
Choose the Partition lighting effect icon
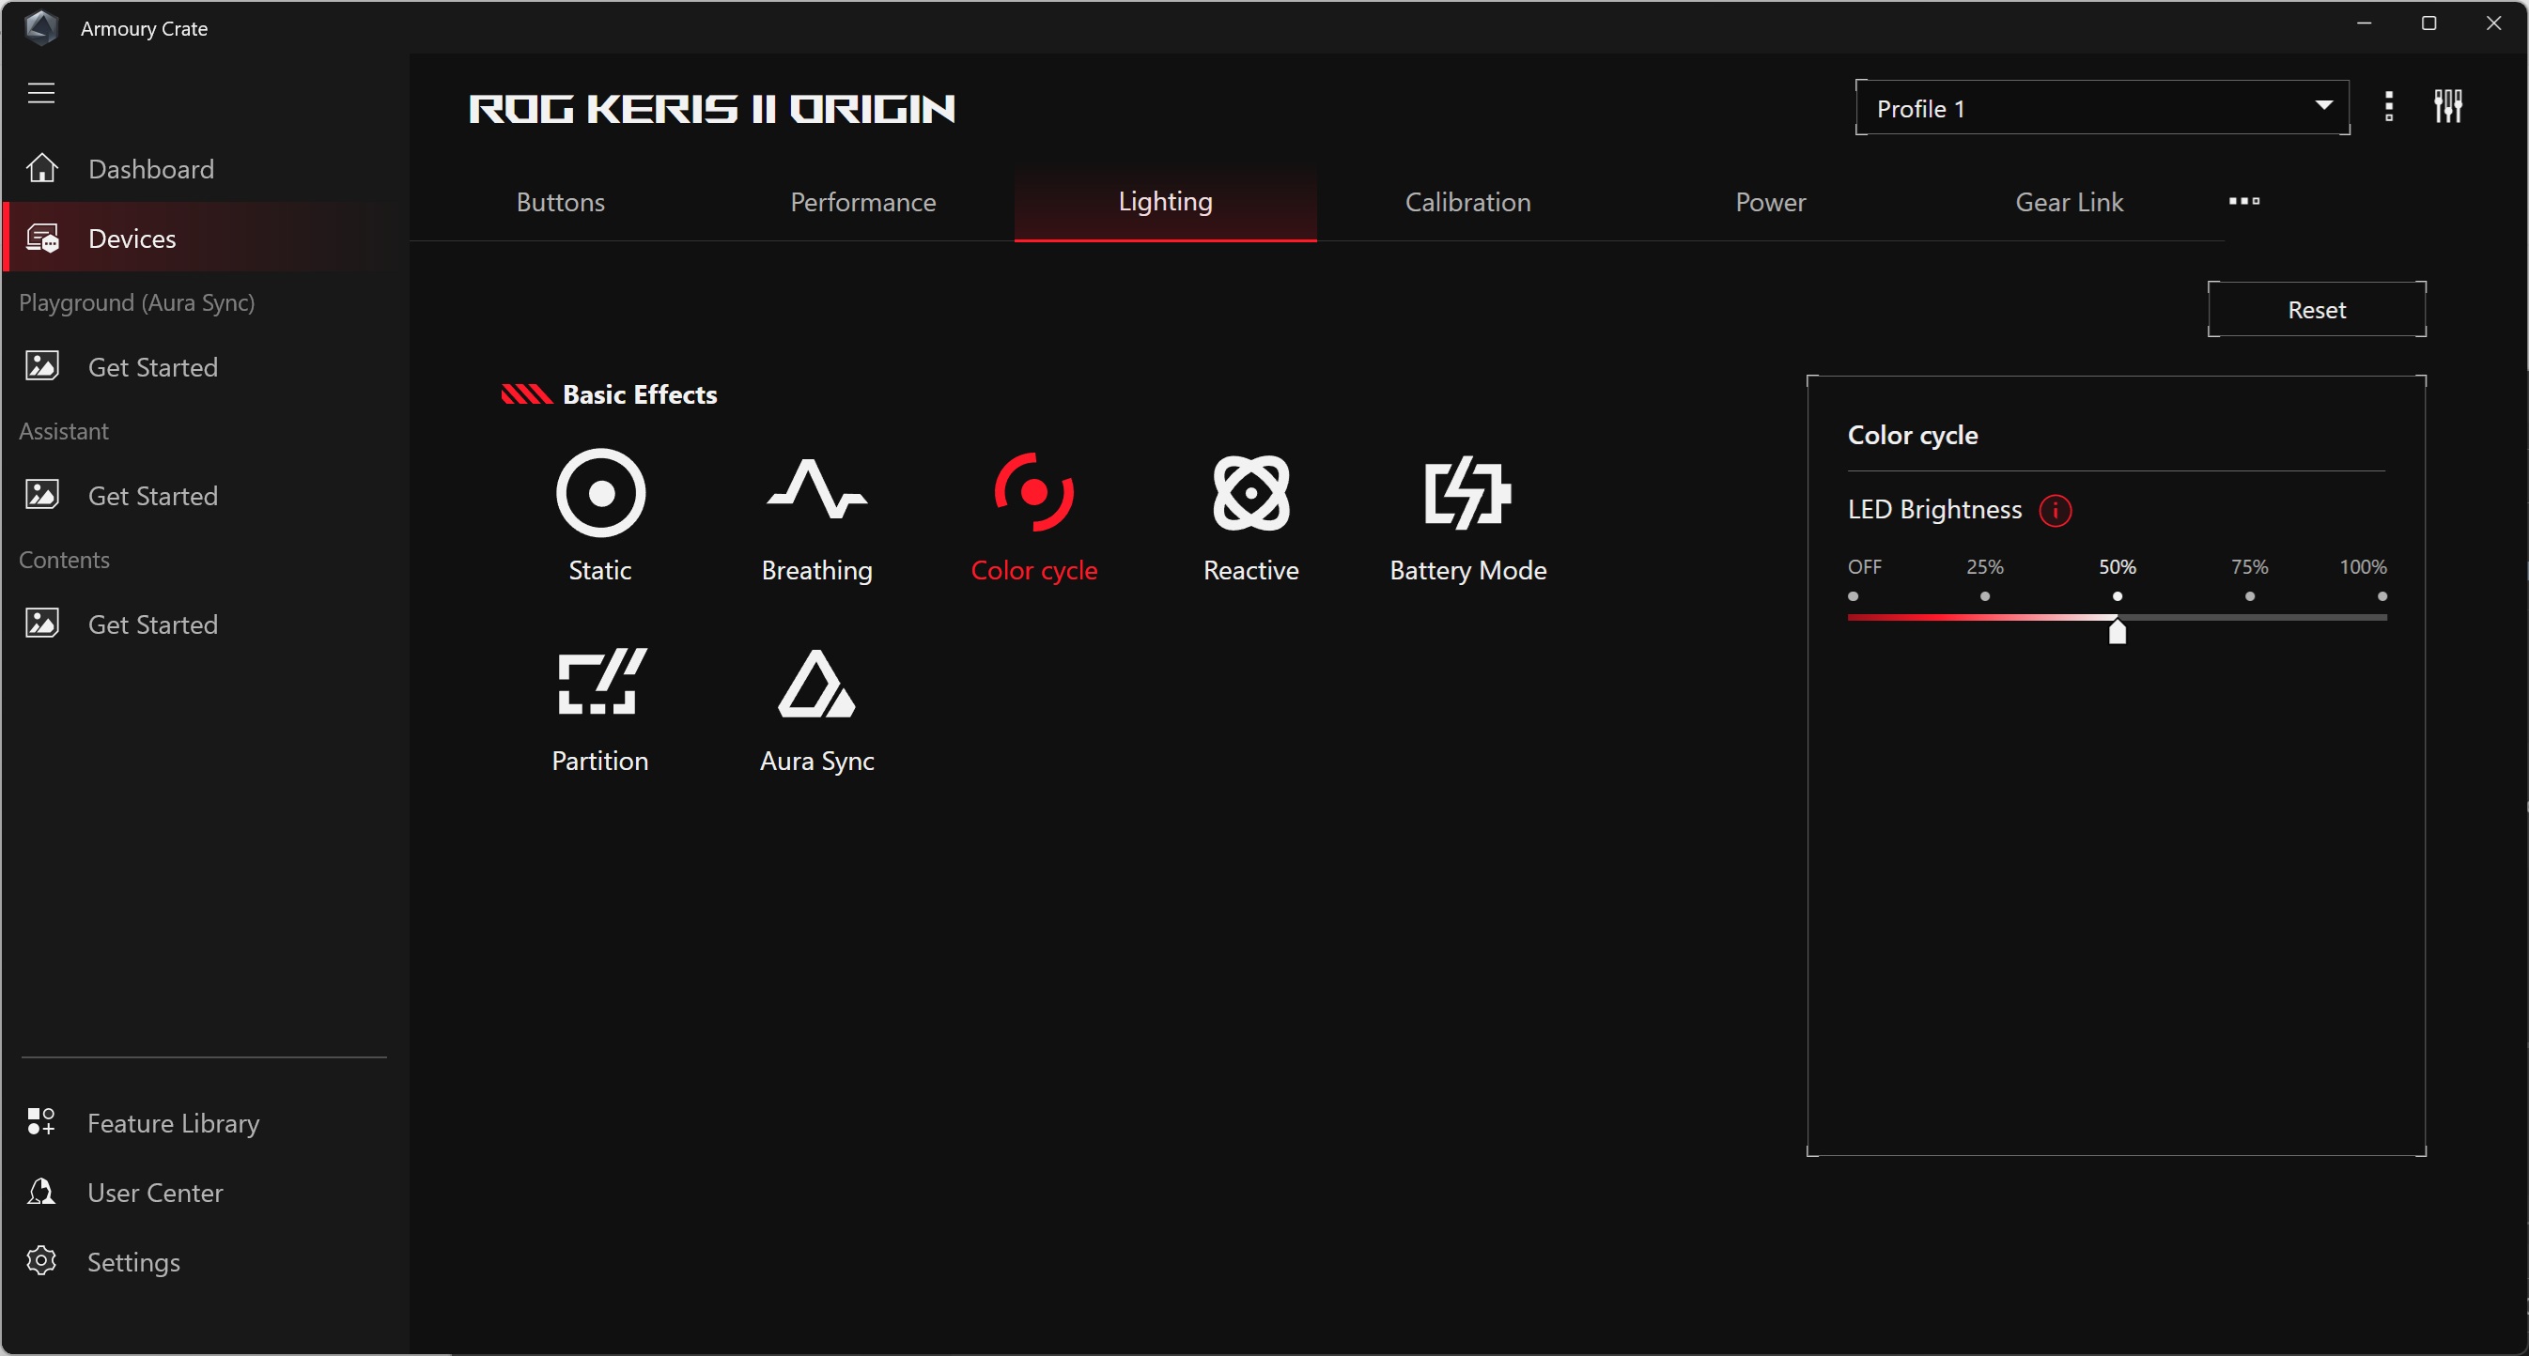(601, 681)
